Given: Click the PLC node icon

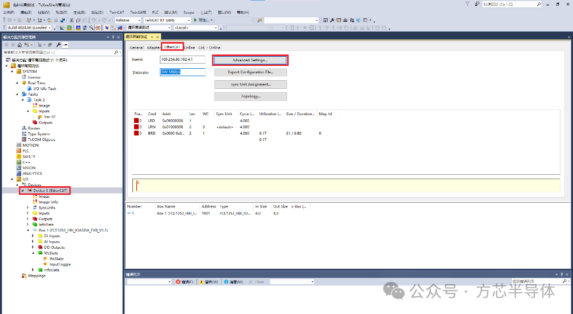Looking at the screenshot, I should coord(19,151).
